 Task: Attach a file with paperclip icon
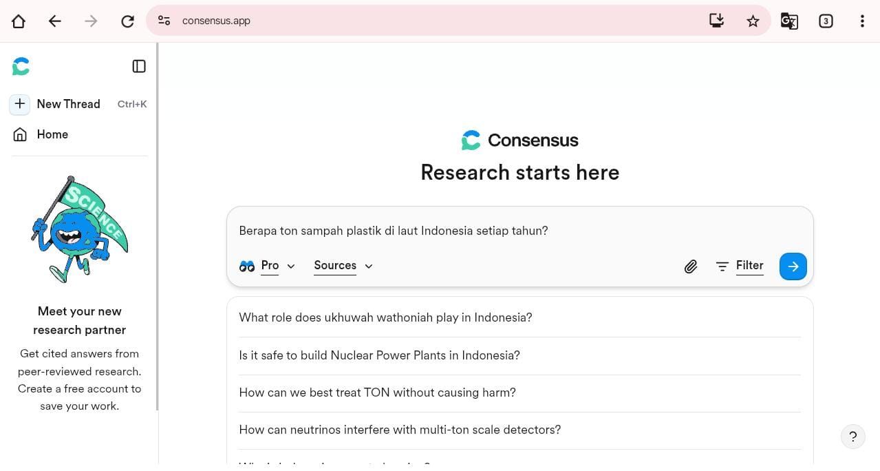(x=690, y=266)
